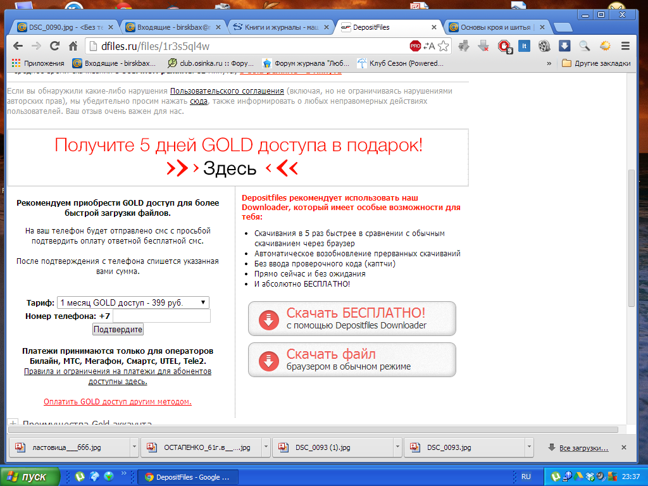Click the RU language indicator
This screenshot has height=486, width=648.
[526, 477]
